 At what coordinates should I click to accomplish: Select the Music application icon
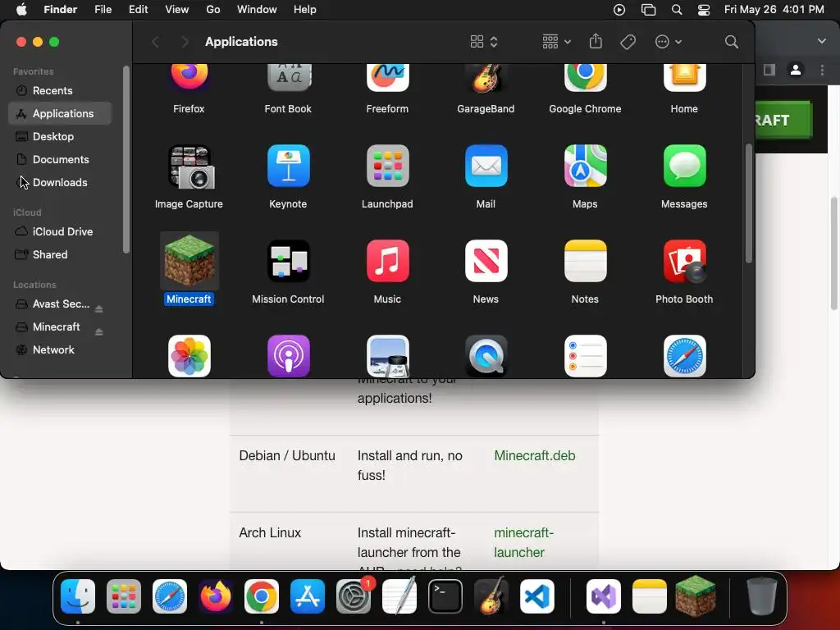coord(387,261)
